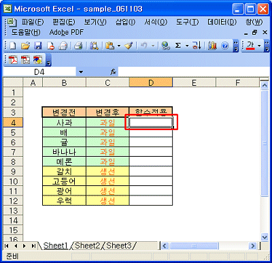Open the 데이터(D) menu

point(222,22)
